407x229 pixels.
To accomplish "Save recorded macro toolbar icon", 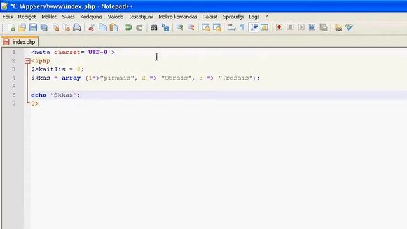I will [323, 27].
